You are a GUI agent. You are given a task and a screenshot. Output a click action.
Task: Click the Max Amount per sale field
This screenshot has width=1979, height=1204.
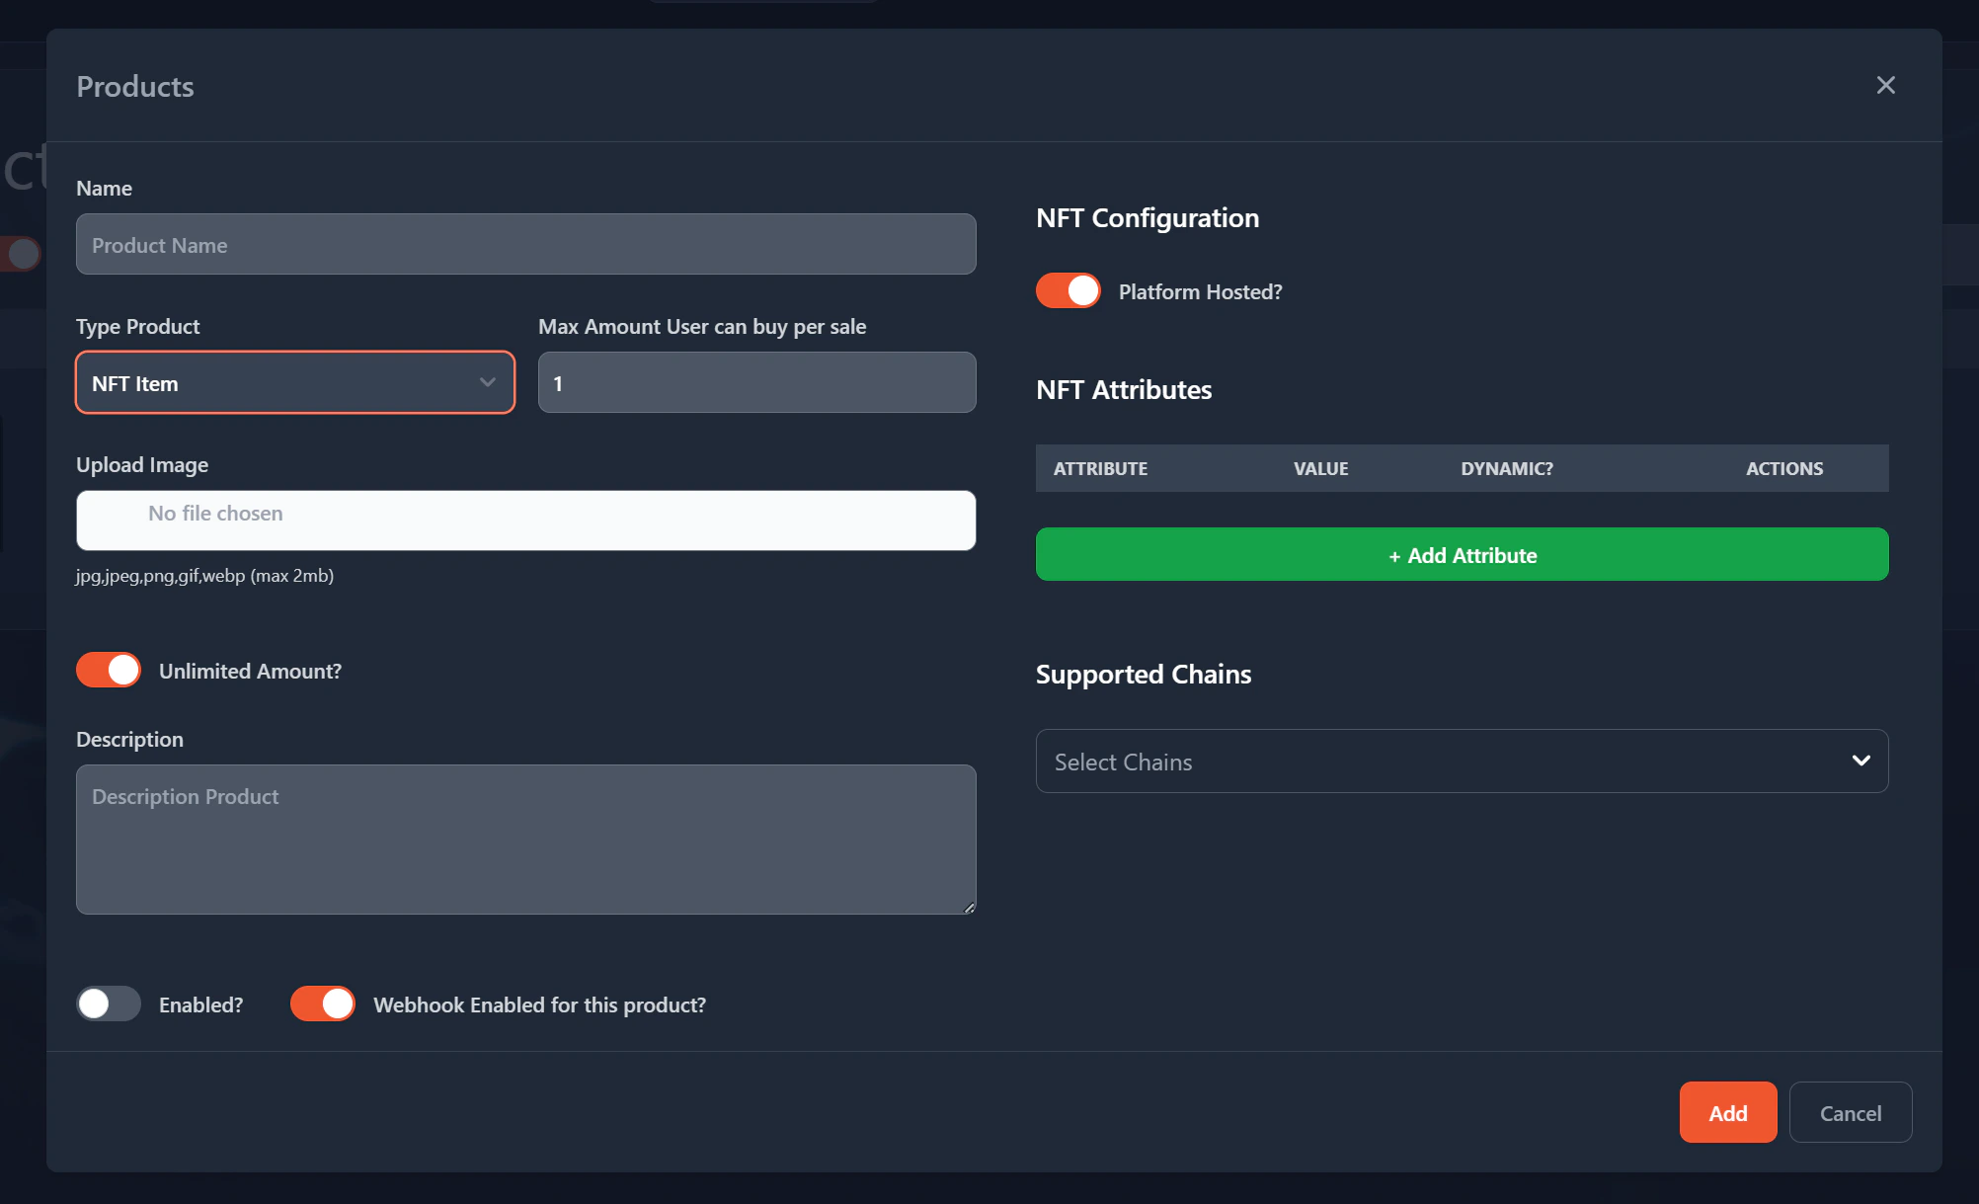tap(756, 382)
